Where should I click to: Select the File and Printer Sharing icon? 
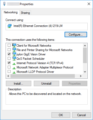(14, 50)
